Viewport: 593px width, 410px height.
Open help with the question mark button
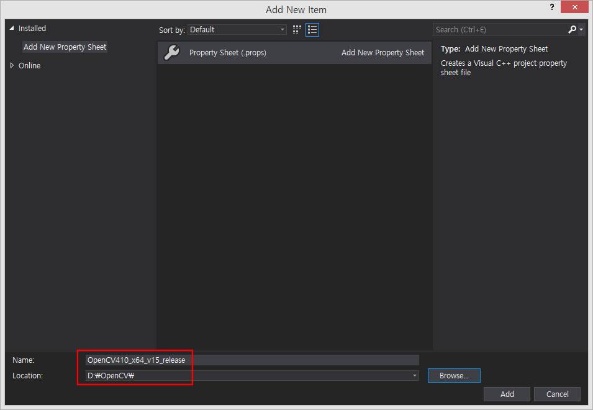pyautogui.click(x=551, y=7)
